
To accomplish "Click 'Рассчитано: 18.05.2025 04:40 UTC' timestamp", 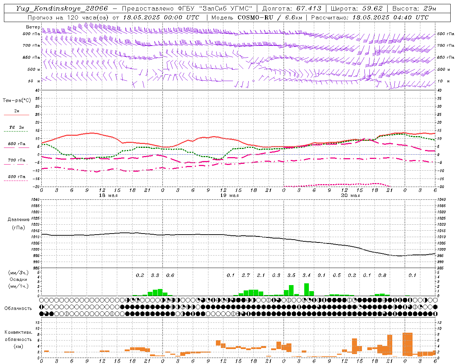I will (370, 17).
